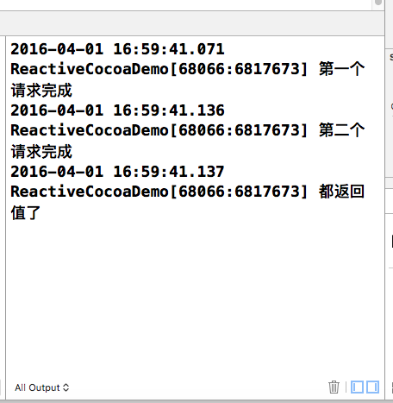The image size is (393, 403).
Task: Select timestamp 2016-04-01 16:59:41.071 log line
Action: (117, 49)
